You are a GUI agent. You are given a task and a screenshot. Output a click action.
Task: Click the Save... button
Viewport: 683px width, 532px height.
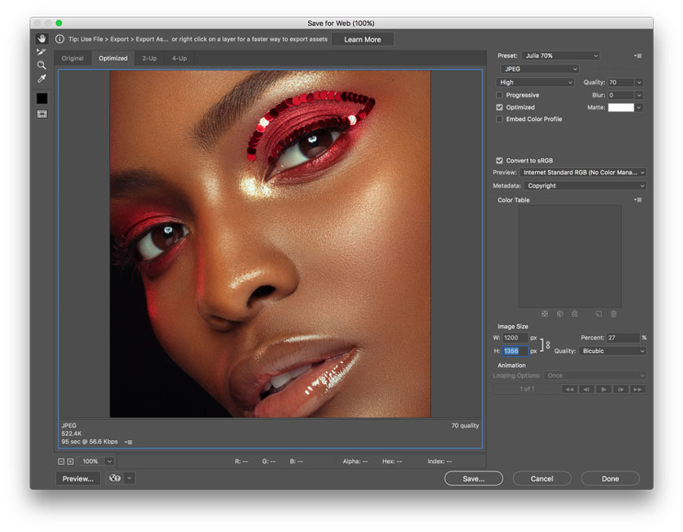(x=473, y=479)
